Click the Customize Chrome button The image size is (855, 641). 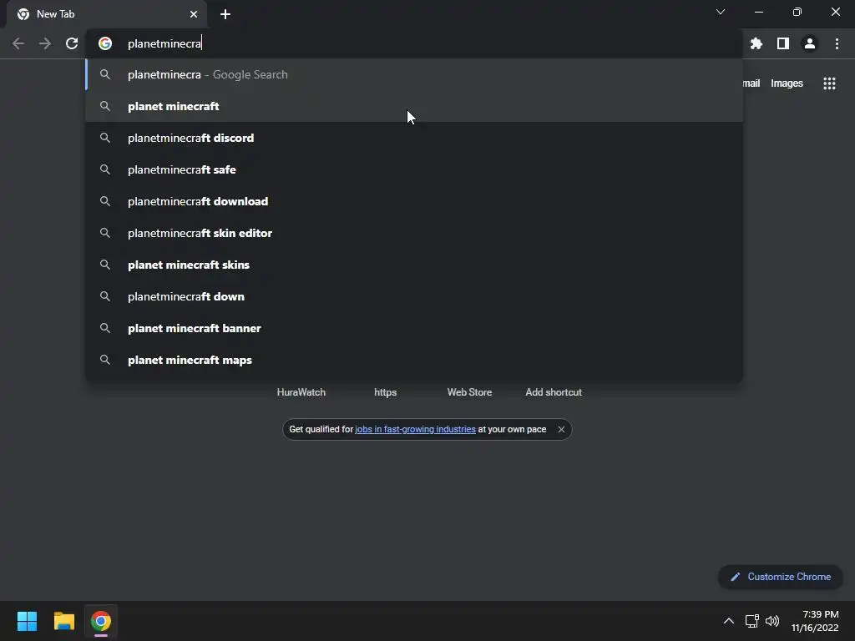[781, 577]
